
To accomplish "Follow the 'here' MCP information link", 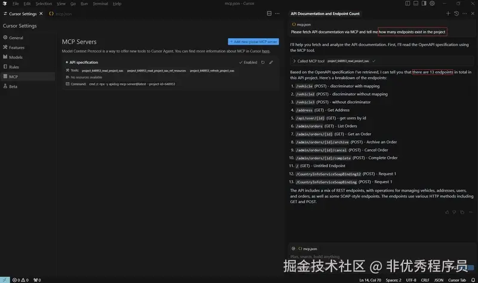I will pyautogui.click(x=266, y=51).
